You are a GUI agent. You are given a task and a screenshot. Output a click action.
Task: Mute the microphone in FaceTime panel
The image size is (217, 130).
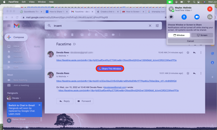(x=184, y=17)
